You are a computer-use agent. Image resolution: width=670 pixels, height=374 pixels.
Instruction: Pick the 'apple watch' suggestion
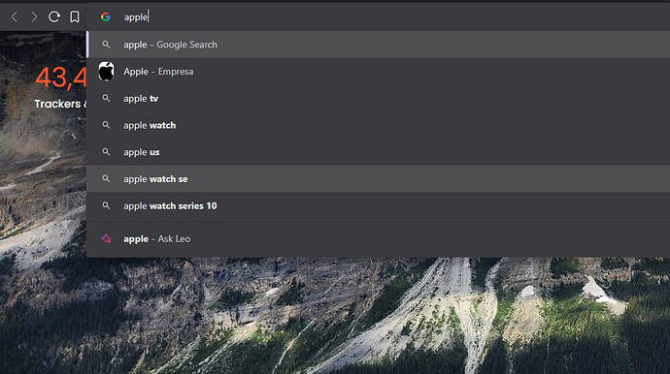pyautogui.click(x=378, y=125)
